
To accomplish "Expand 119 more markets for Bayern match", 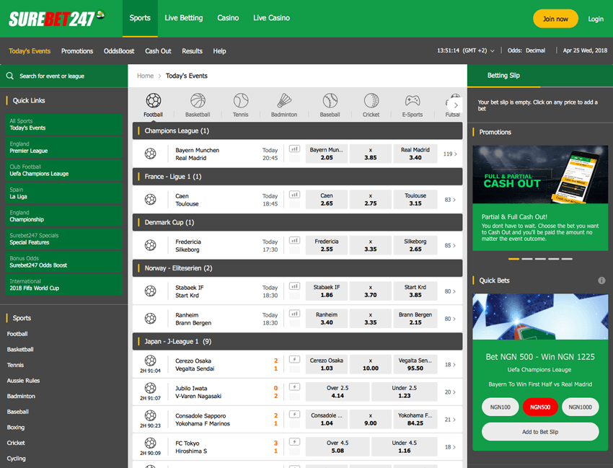I will (450, 154).
